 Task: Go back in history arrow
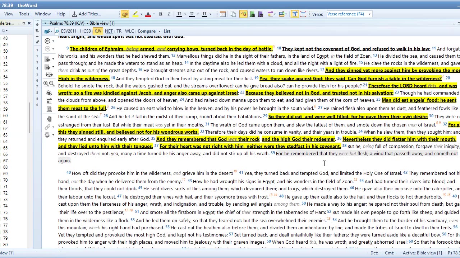tap(47, 41)
